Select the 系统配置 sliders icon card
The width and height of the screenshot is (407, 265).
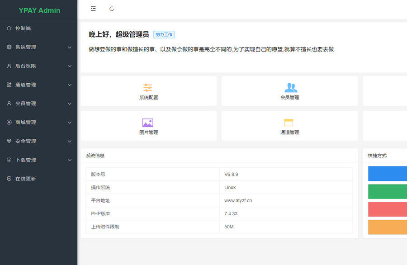click(x=148, y=90)
